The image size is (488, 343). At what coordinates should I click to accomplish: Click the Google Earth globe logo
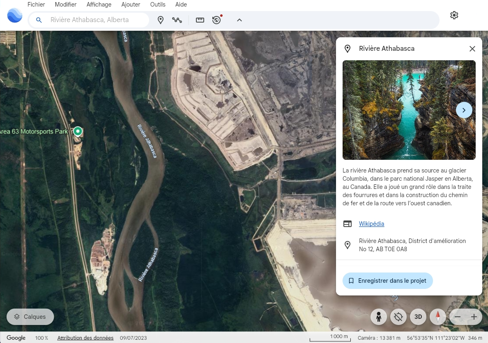coord(14,15)
